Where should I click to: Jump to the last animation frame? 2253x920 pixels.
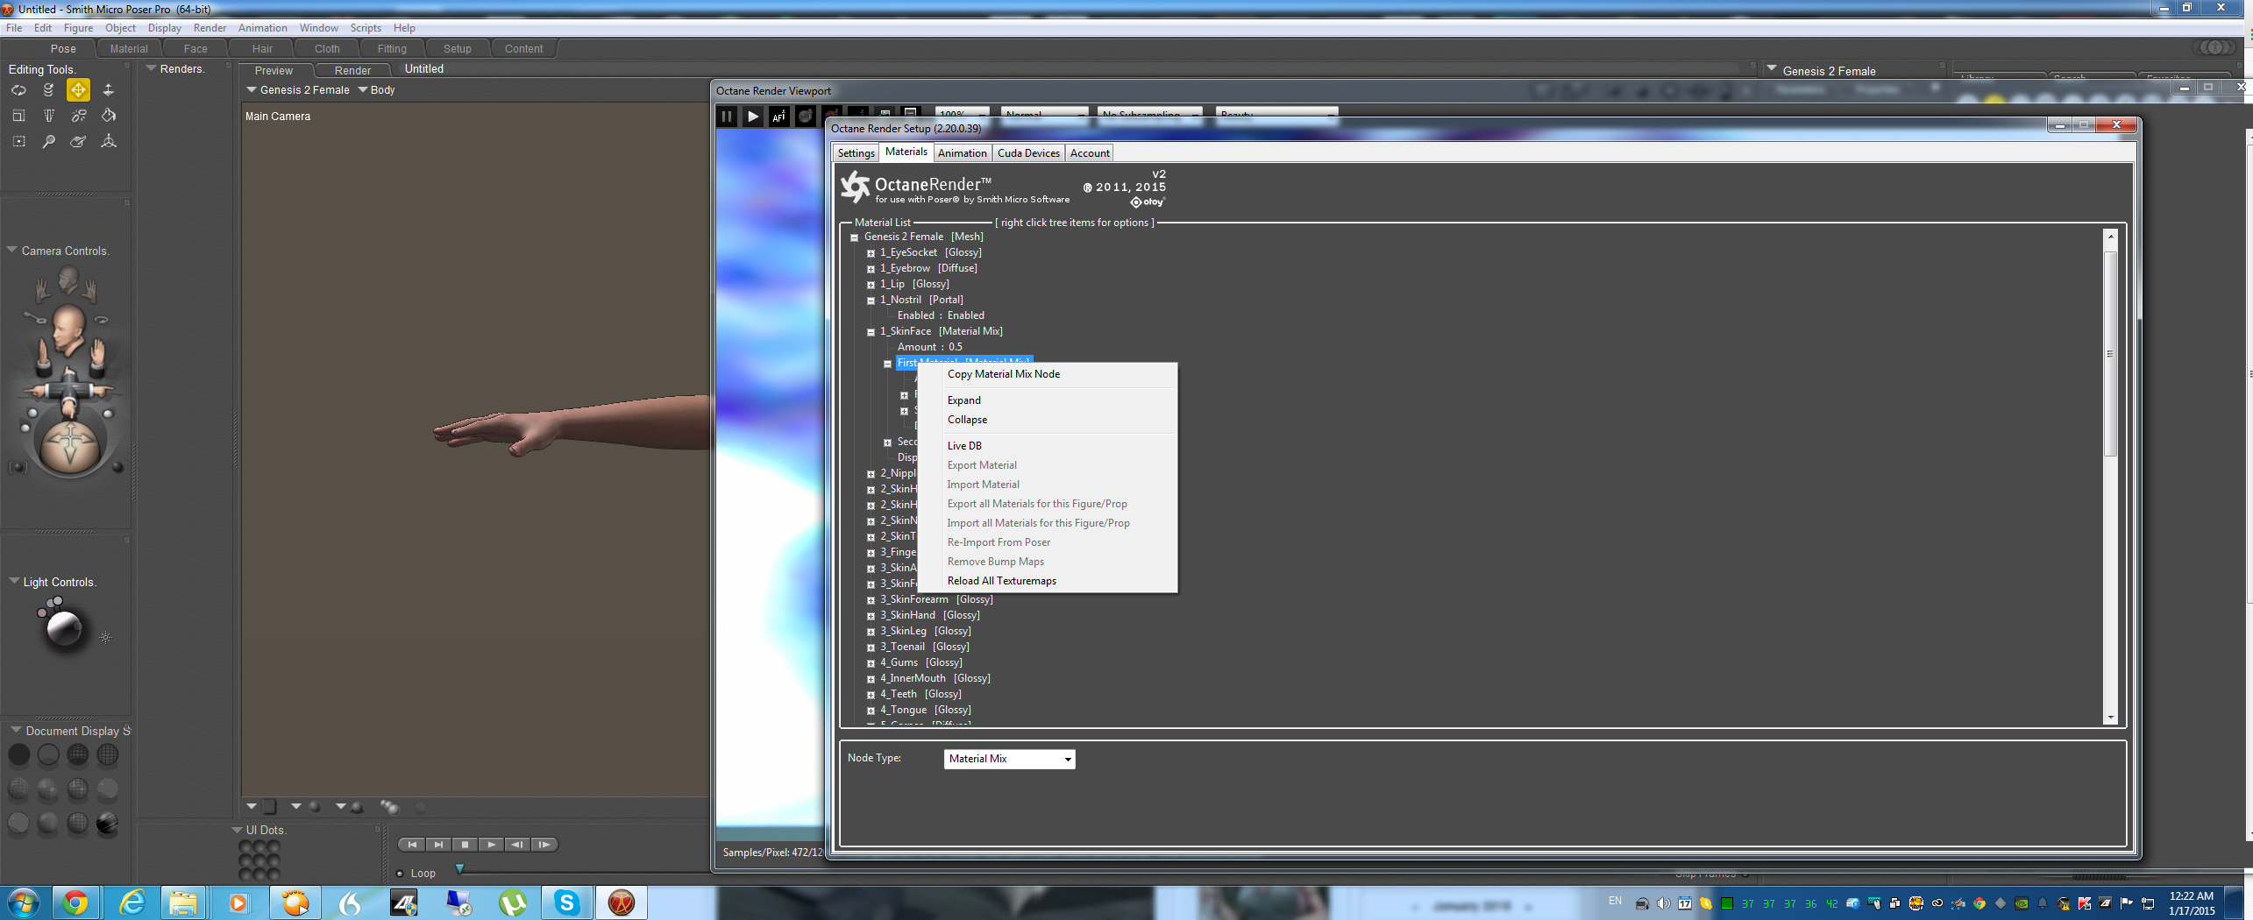tap(438, 845)
